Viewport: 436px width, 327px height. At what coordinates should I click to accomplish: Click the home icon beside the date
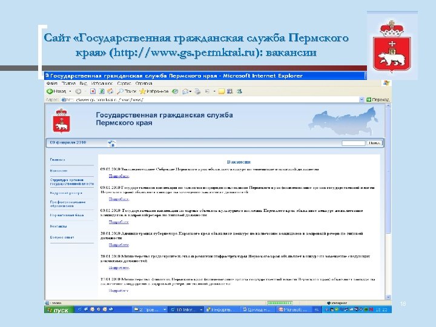pyautogui.click(x=111, y=143)
